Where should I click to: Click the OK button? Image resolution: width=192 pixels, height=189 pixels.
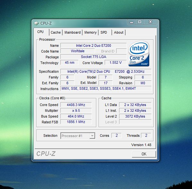[x=144, y=154]
